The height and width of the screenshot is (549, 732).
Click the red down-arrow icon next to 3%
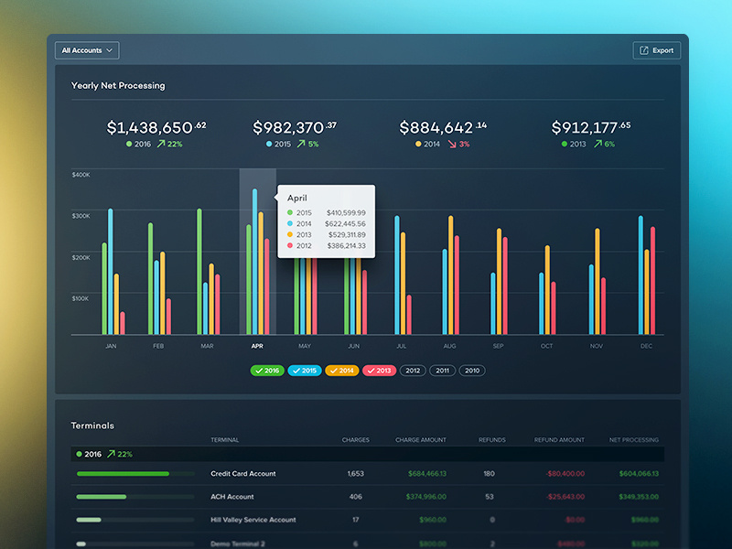[452, 144]
